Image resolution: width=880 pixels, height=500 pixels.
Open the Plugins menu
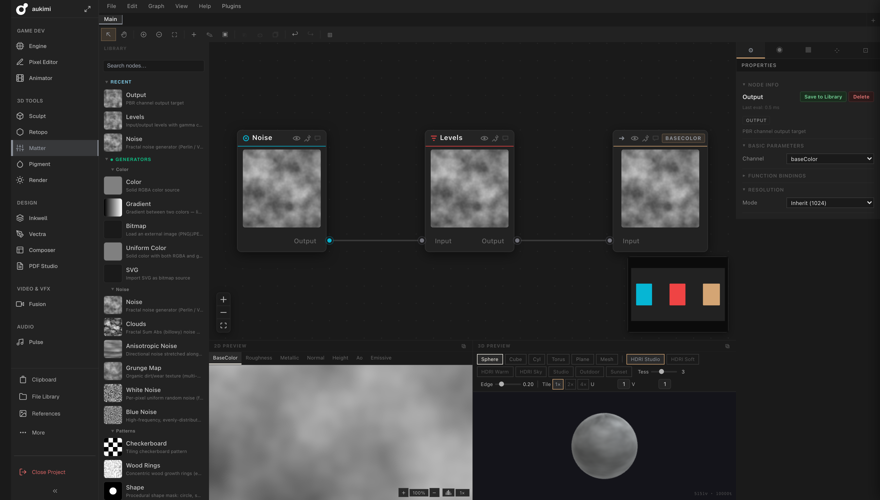[x=231, y=6]
